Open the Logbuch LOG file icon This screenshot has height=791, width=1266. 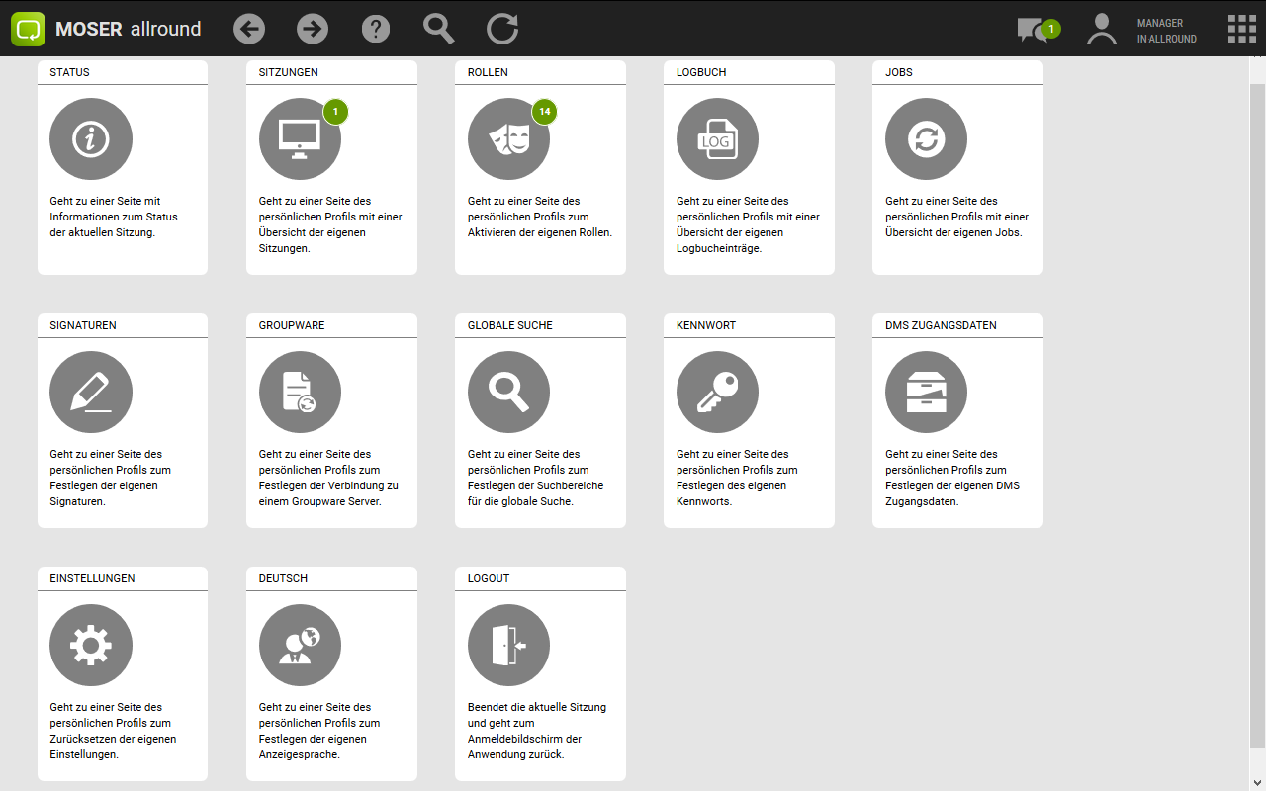[717, 139]
